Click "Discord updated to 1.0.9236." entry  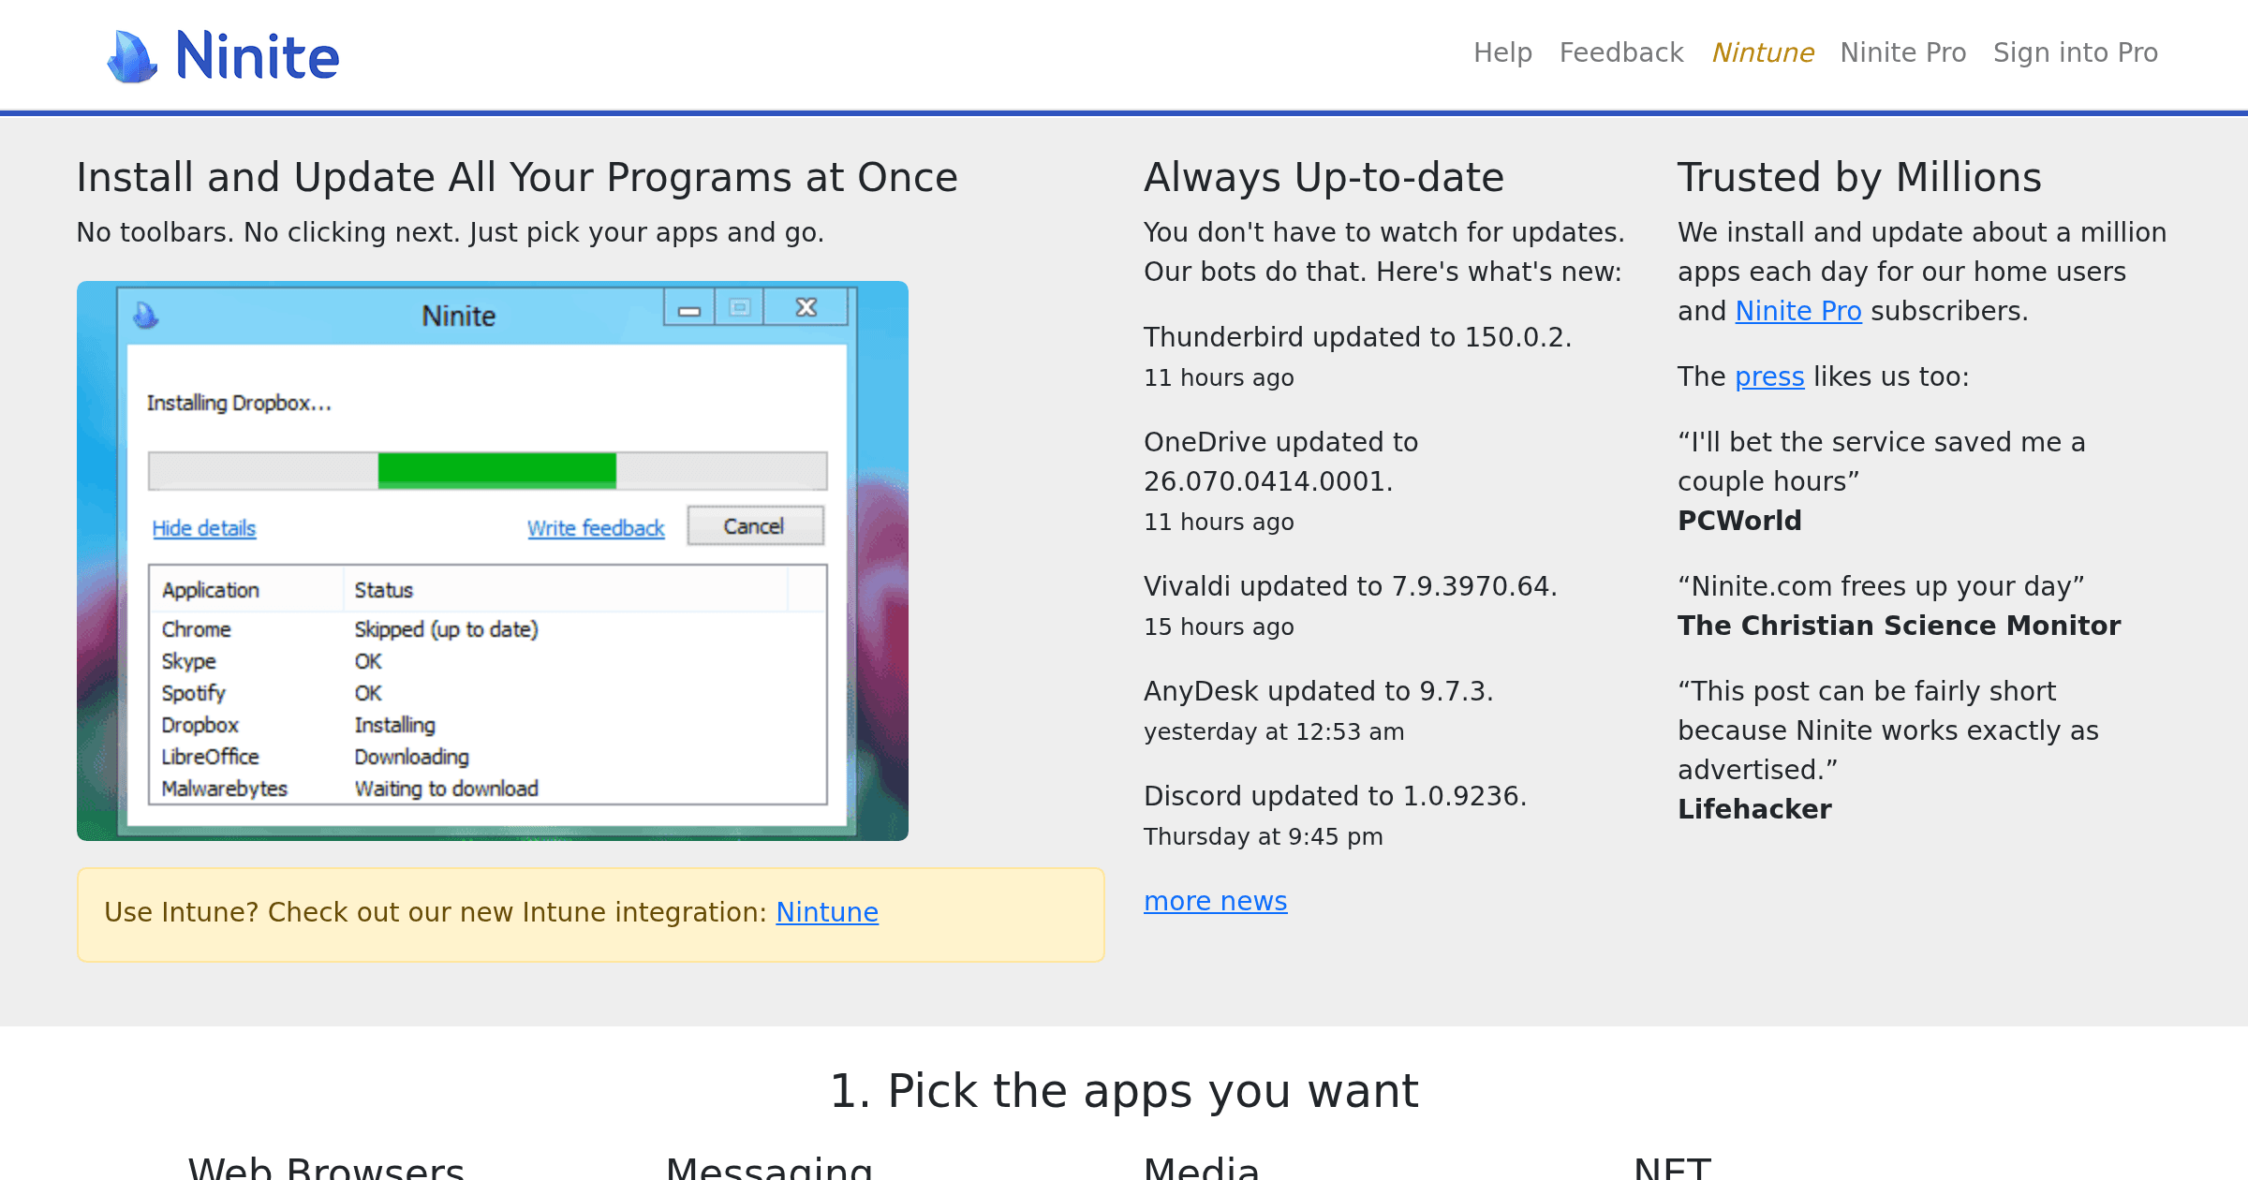1336,796
